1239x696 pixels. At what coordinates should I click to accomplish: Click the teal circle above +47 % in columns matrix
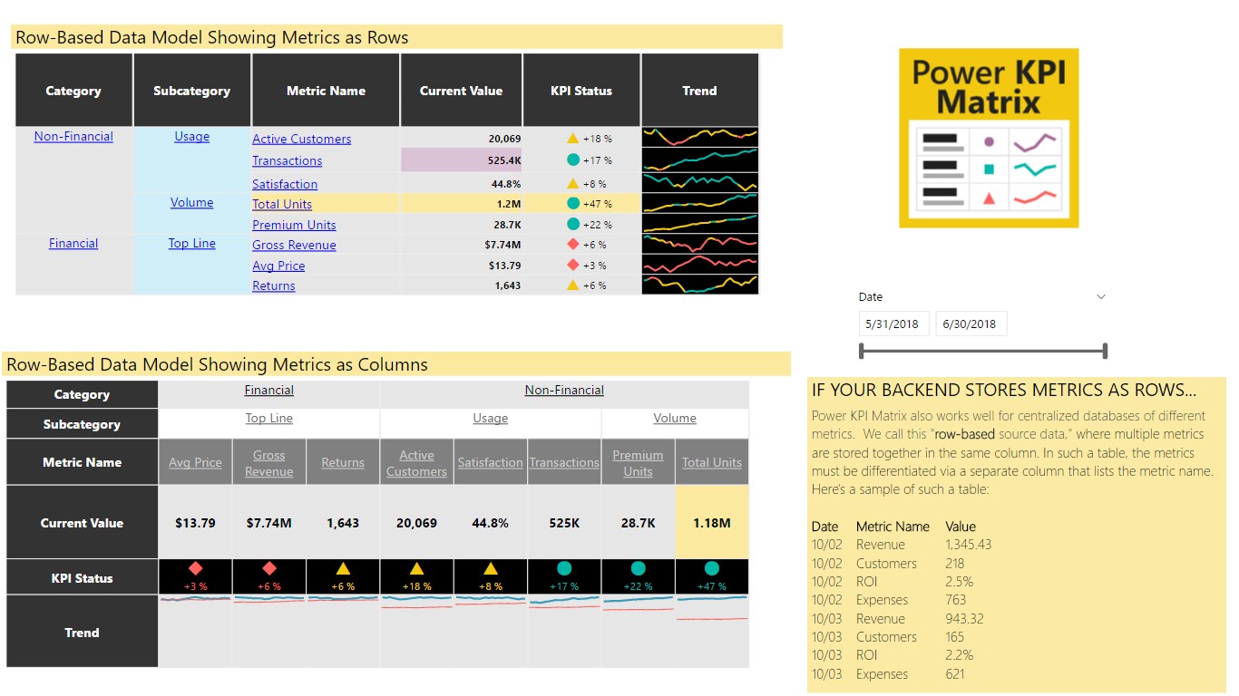tap(712, 568)
